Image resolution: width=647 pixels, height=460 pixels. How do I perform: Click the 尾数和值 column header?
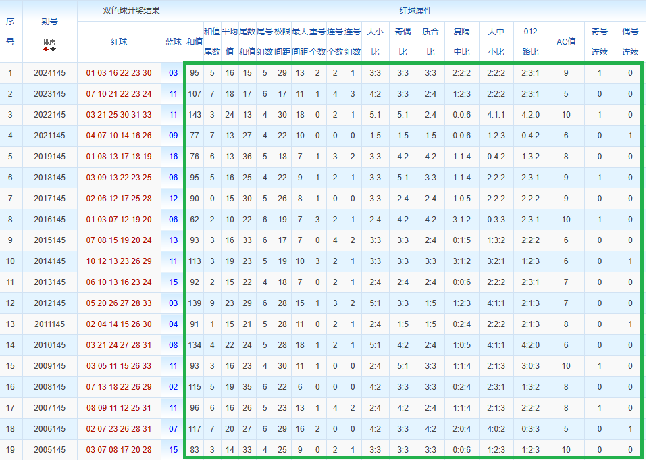247,42
